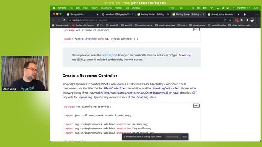
Task: Expand the tab search dropdown
Action: [x=257, y=15]
